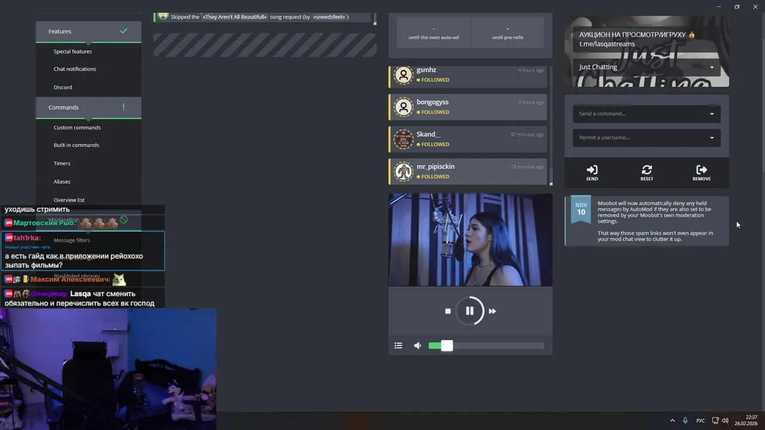The image size is (765, 430).
Task: Click mr_pipisckin profile avatar
Action: point(404,171)
